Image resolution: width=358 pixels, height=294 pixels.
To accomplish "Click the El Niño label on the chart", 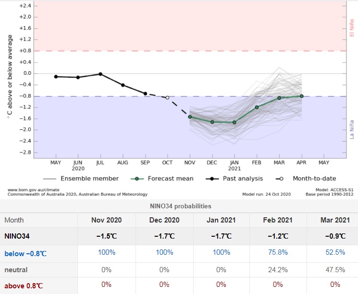I will (x=351, y=27).
